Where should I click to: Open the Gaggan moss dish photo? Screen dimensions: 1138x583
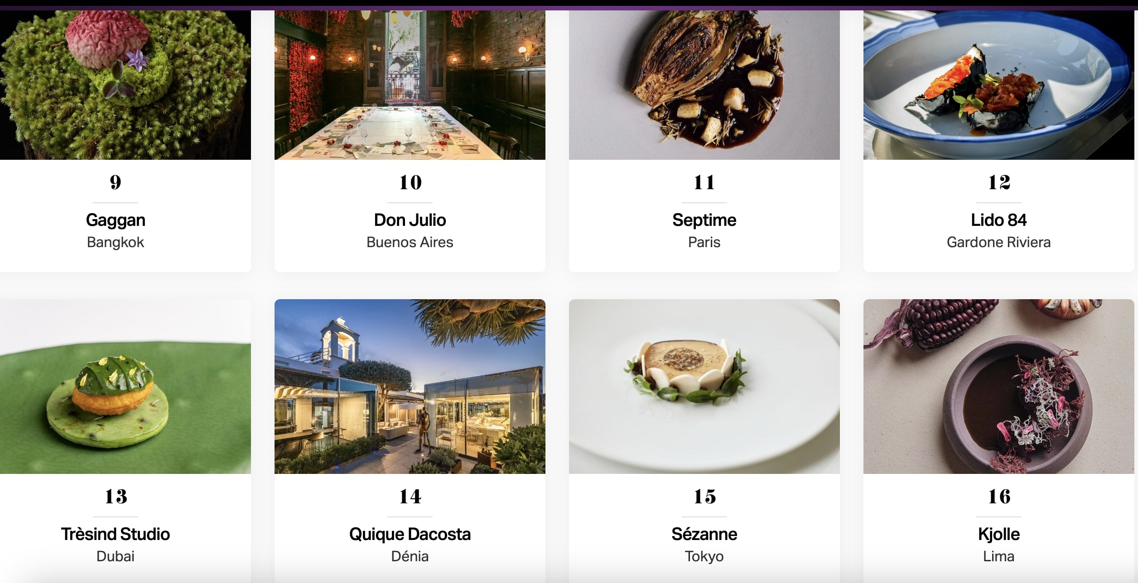coord(125,85)
